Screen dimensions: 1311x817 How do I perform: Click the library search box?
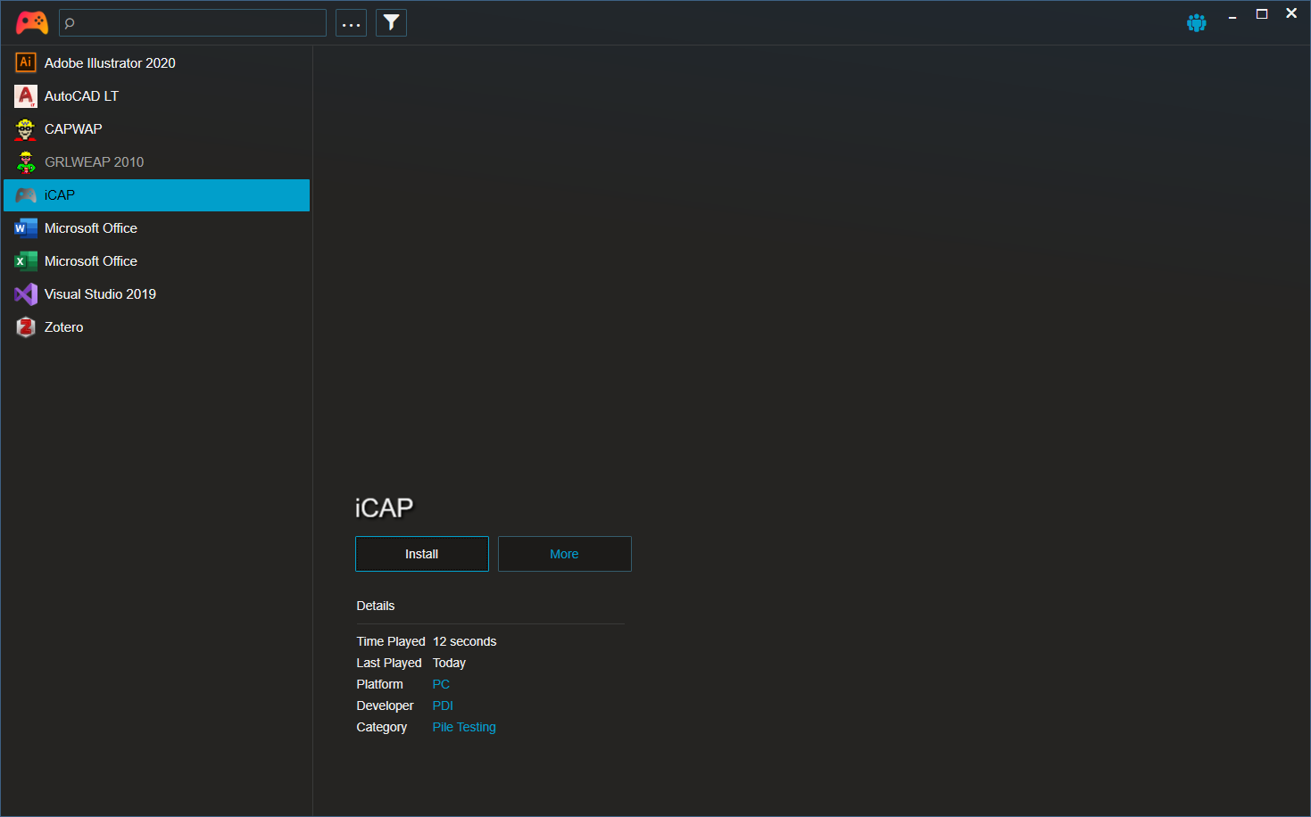tap(193, 22)
